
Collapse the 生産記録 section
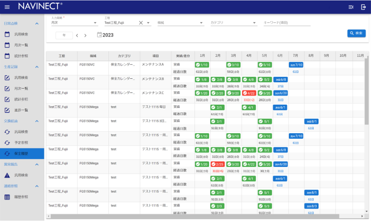point(37,67)
